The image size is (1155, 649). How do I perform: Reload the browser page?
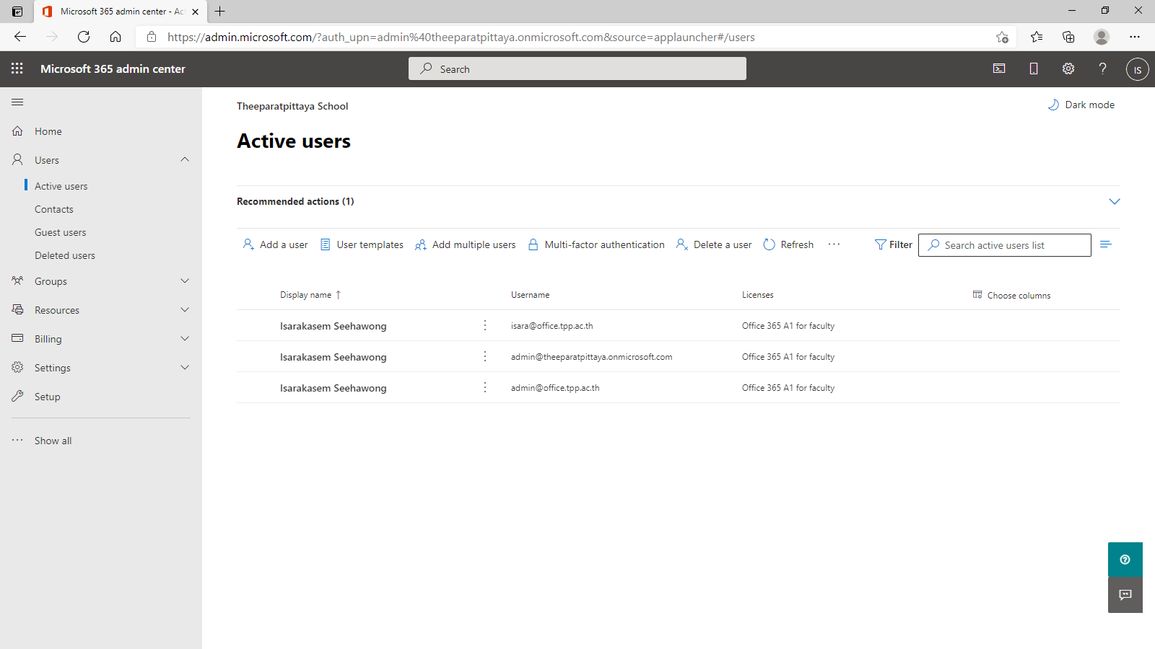pos(84,37)
